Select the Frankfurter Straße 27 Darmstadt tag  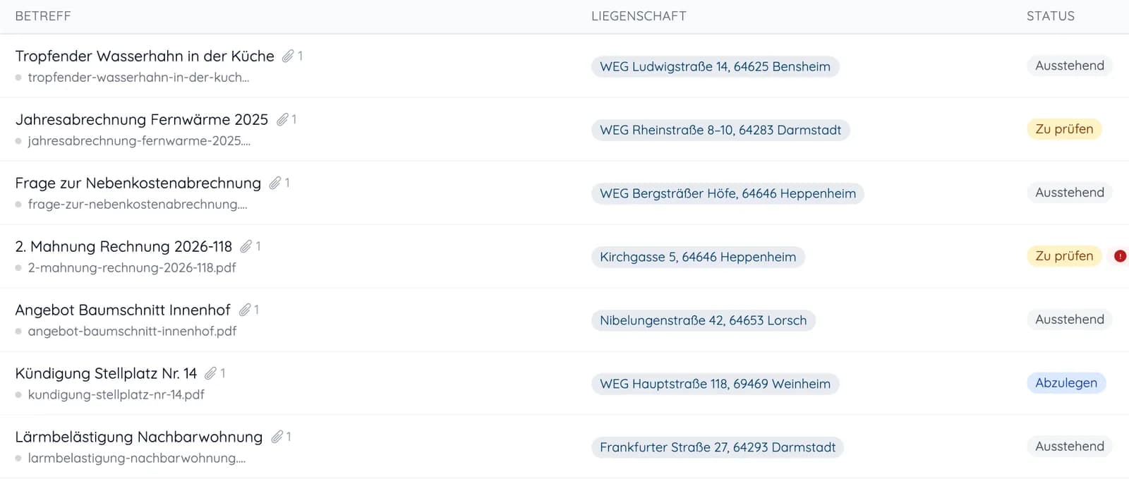(718, 447)
